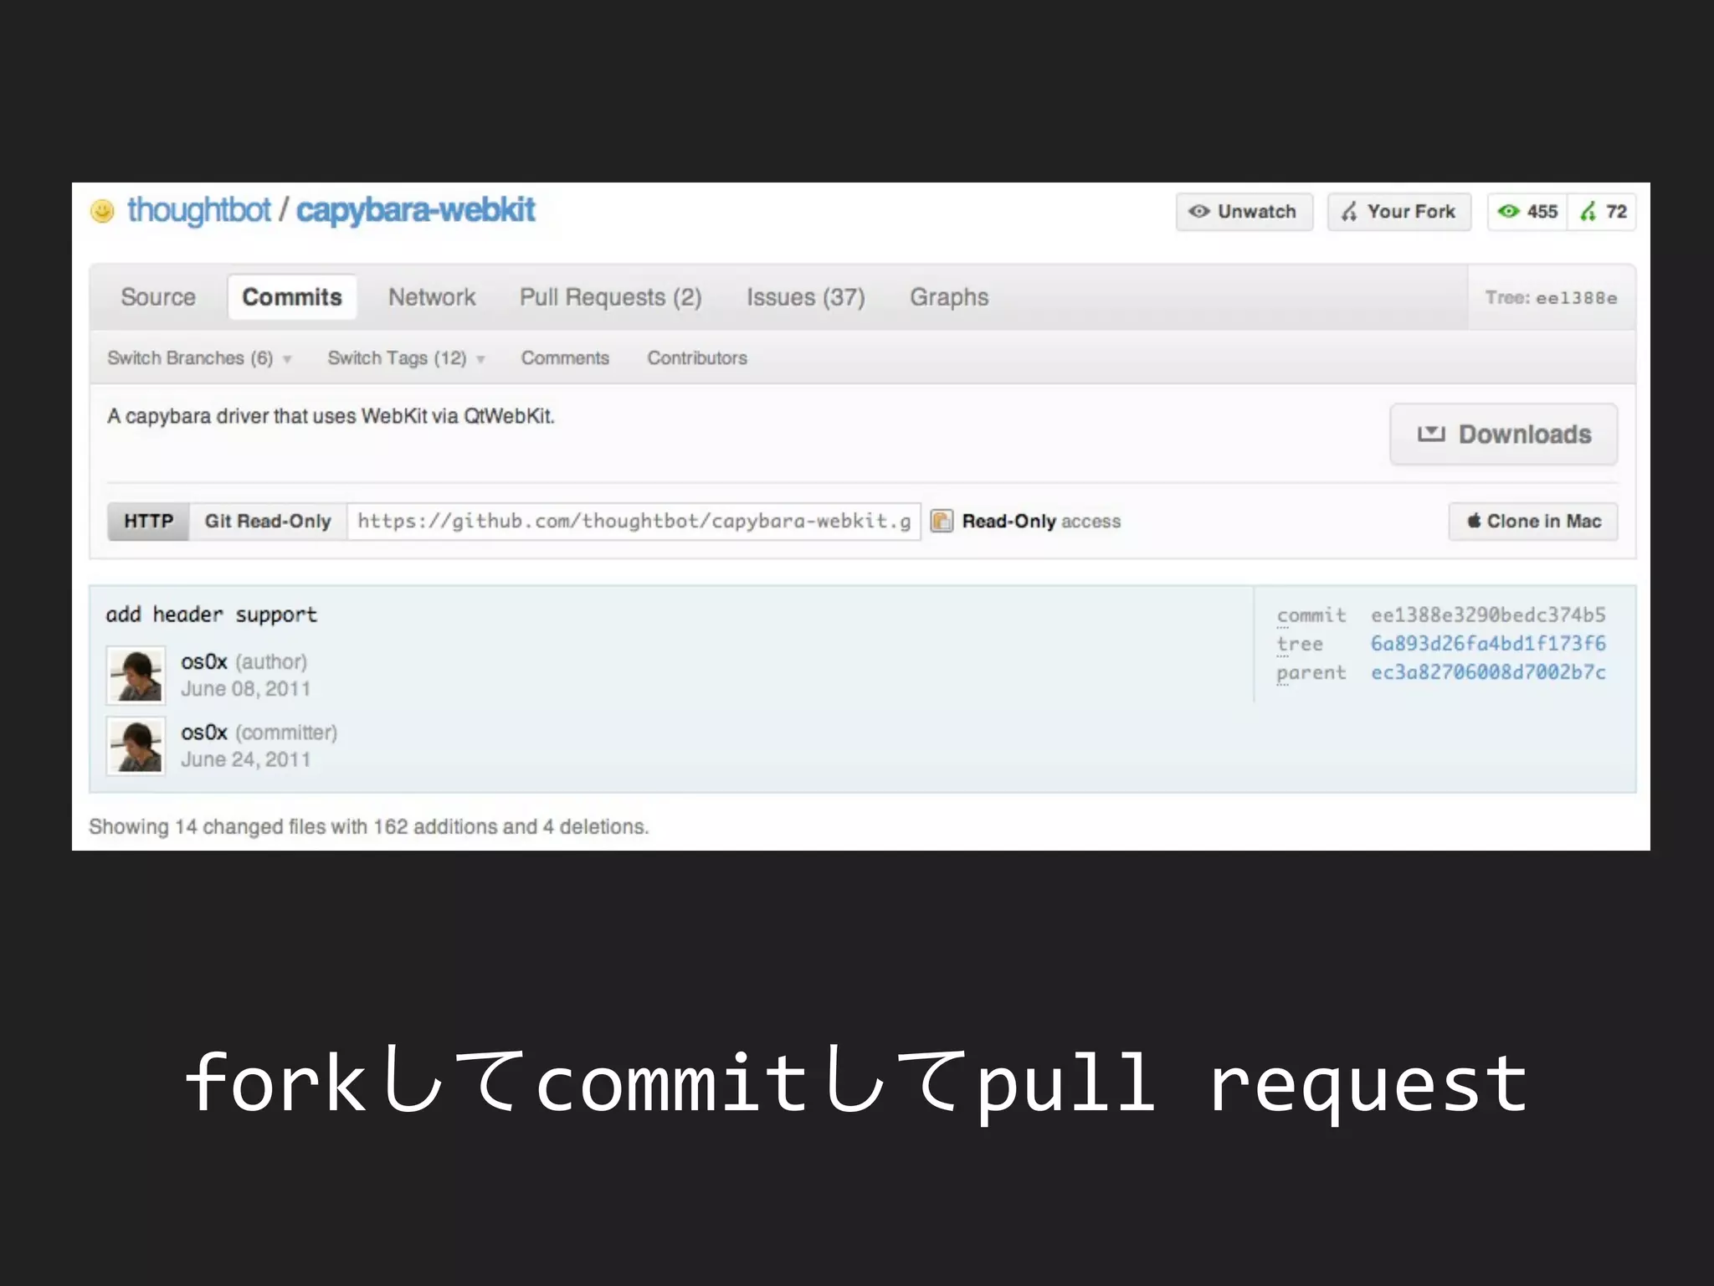
Task: Open os0x author profile link
Action: tap(204, 661)
